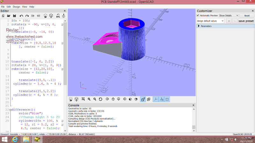Image resolution: width=255 pixels, height=143 pixels.
Task: Click Save file icon in editor toolbar
Action: 14,16
